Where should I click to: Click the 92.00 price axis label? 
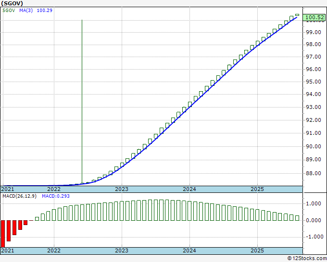coord(314,120)
